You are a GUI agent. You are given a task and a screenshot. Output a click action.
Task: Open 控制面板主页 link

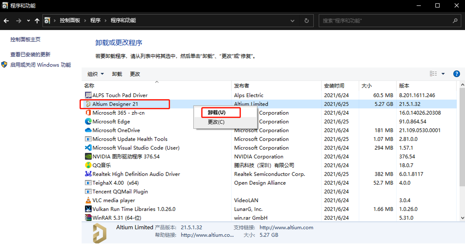(25, 39)
